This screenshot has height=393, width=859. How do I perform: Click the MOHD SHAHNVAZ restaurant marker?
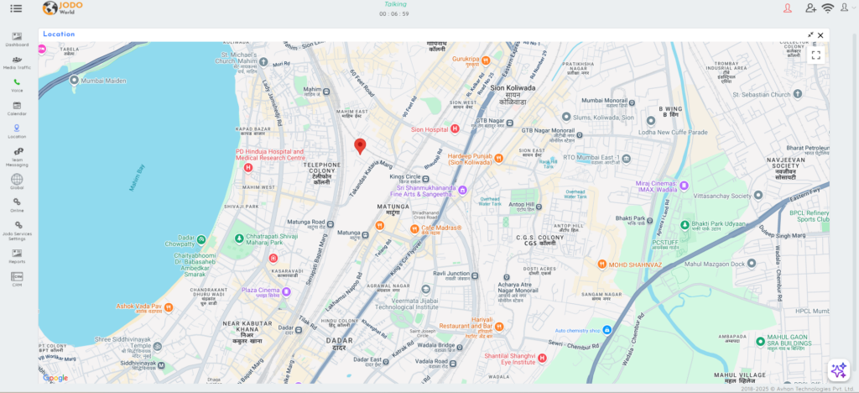pos(602,265)
